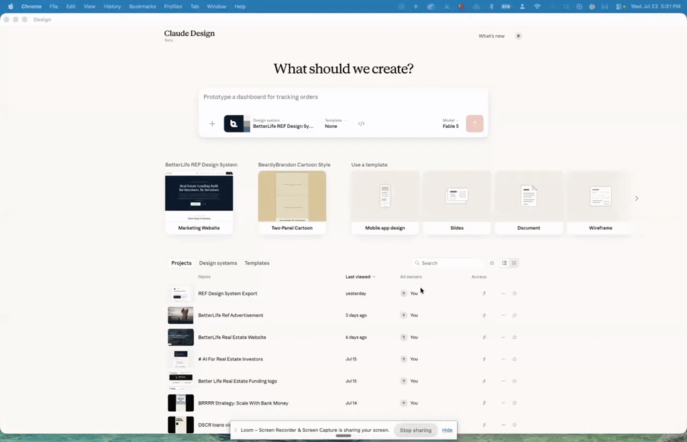Screen dimensions: 687x442
Task: Click the projects Search field
Action: click(447, 263)
